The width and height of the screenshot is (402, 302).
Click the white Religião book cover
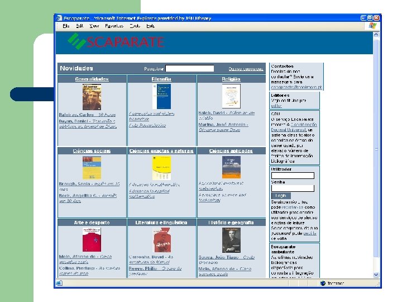tap(231, 96)
